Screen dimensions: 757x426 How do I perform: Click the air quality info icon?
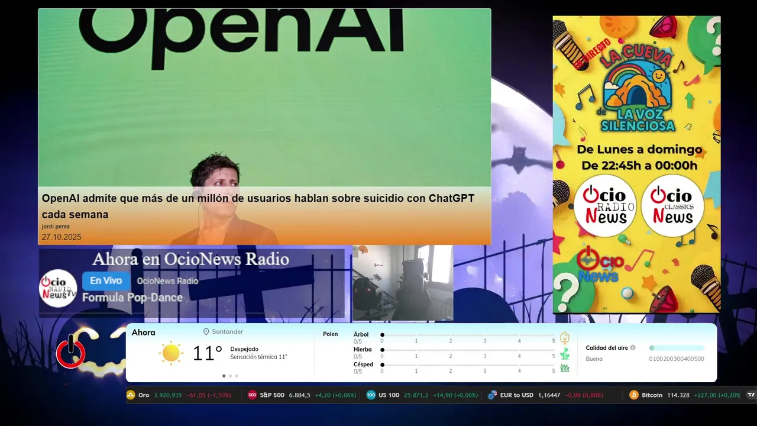(x=633, y=348)
